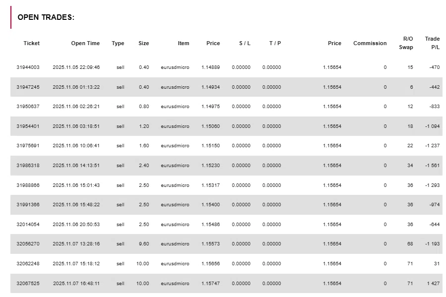The width and height of the screenshot is (446, 297).
Task: Click open time 2025.11.06 14:13:51
Action: pos(76,166)
